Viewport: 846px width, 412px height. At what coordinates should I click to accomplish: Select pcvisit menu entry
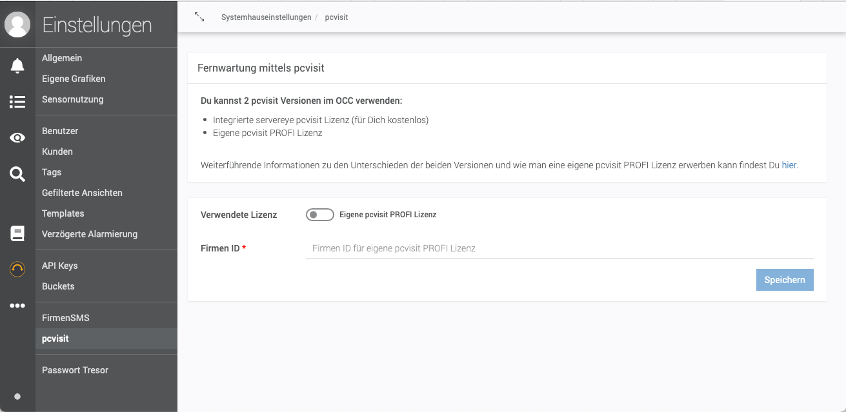click(x=106, y=338)
